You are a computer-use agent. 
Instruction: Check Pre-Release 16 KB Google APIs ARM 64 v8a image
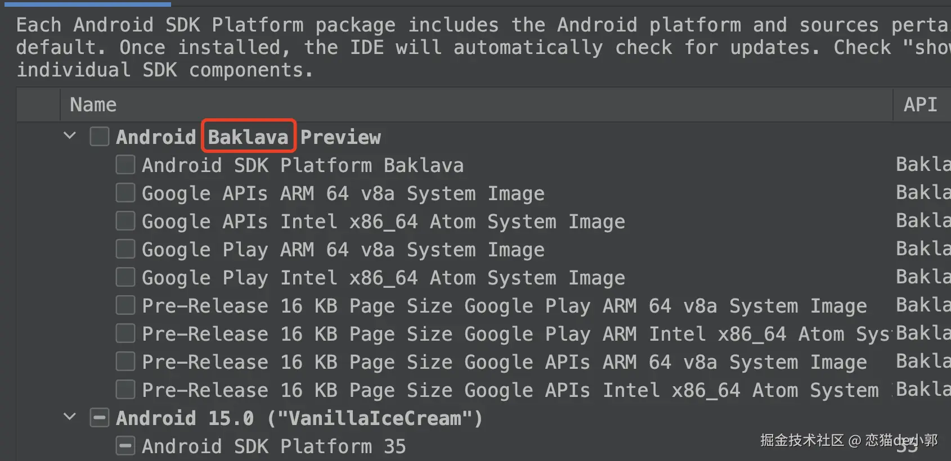(125, 361)
